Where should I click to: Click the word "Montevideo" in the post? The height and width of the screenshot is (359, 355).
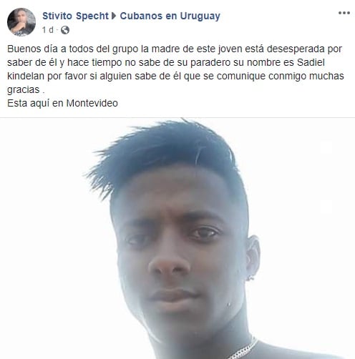[92, 104]
